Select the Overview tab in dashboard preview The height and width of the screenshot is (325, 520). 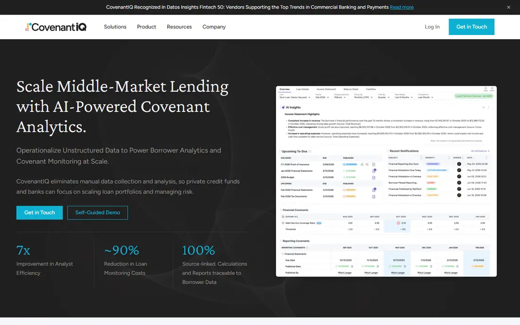pyautogui.click(x=284, y=89)
